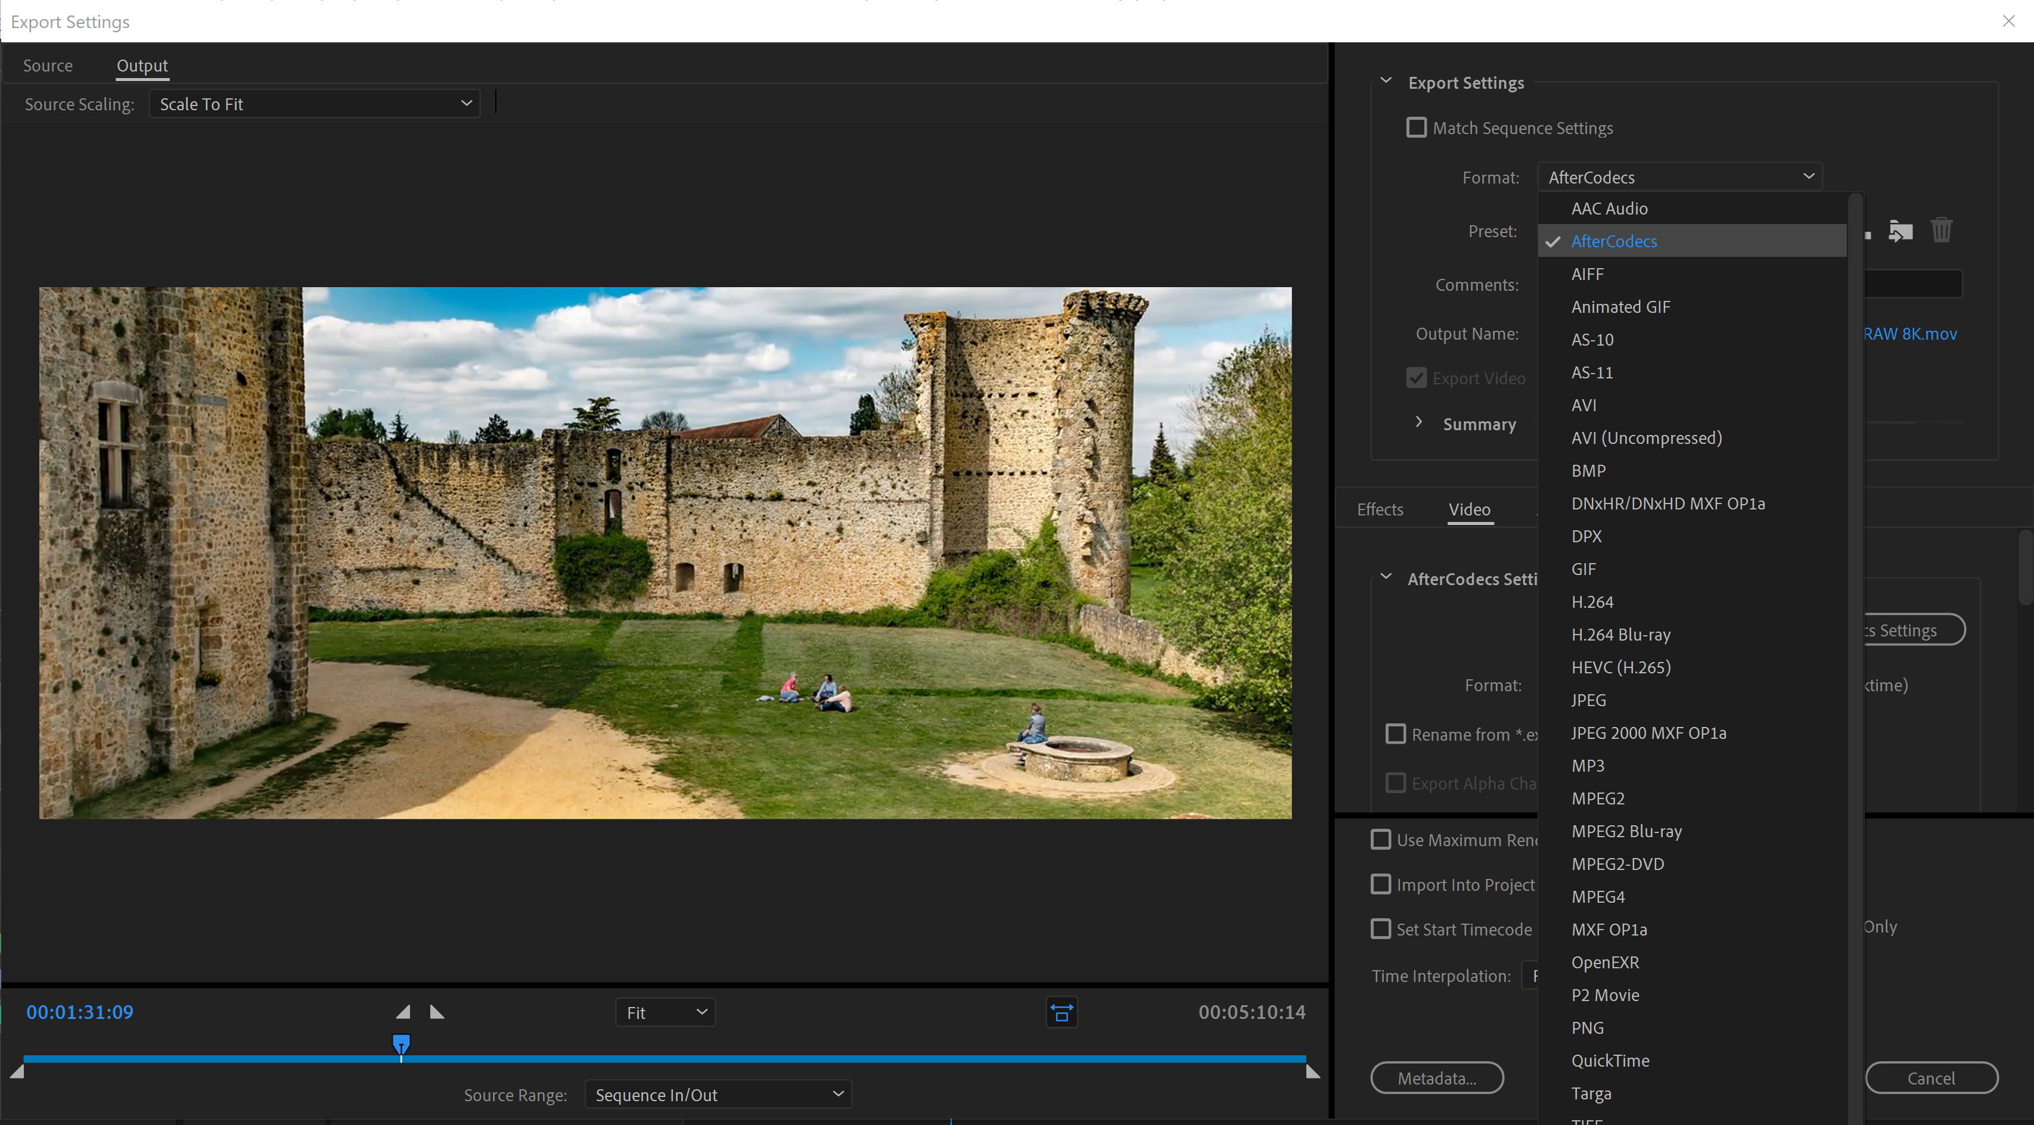Screen dimensions: 2034x1125
Task: Click the current timecode 00:01:31:09
Action: (x=80, y=1012)
